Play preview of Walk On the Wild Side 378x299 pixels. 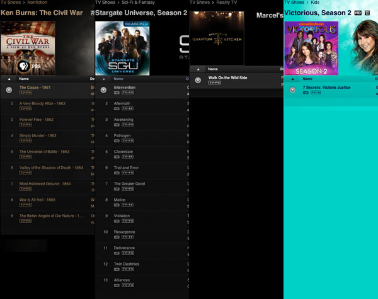coord(198,80)
